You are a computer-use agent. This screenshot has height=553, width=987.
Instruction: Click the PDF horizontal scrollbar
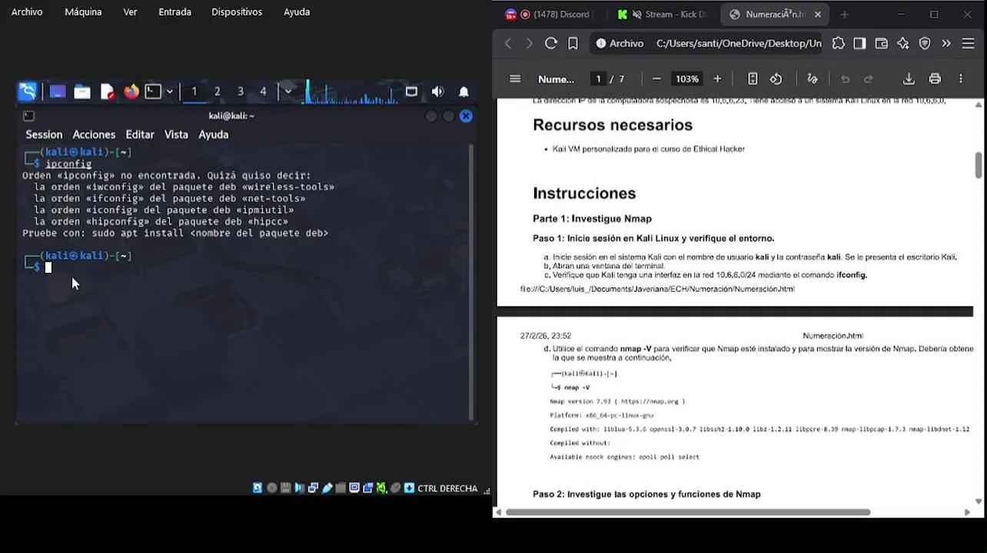point(687,512)
